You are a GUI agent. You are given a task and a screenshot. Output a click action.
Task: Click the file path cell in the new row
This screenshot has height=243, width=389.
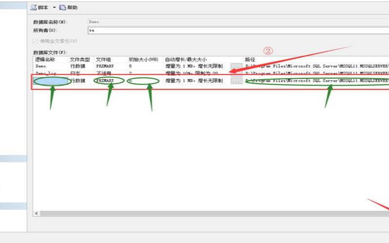click(317, 81)
